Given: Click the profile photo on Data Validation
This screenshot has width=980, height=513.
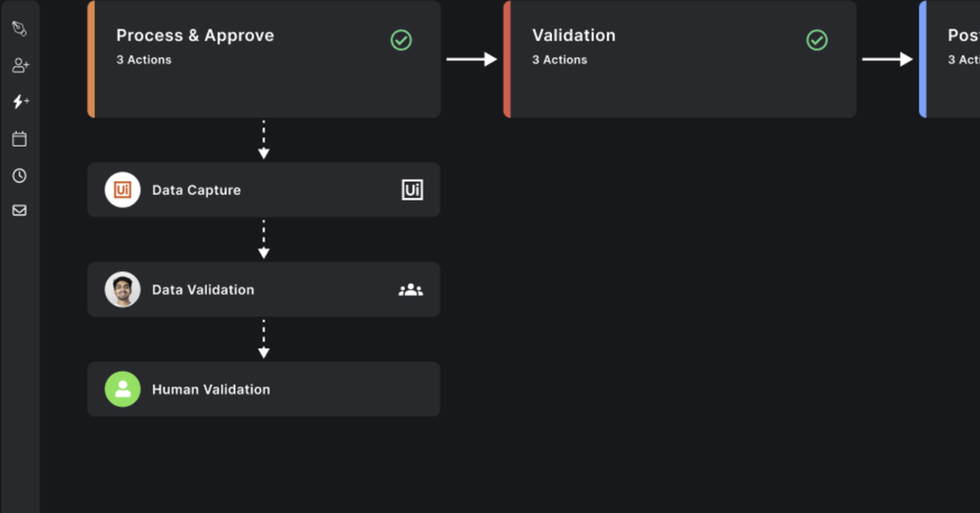Looking at the screenshot, I should tap(122, 290).
